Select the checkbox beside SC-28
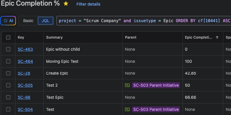Image resolution: width=231 pixels, height=115 pixels. 8,73
